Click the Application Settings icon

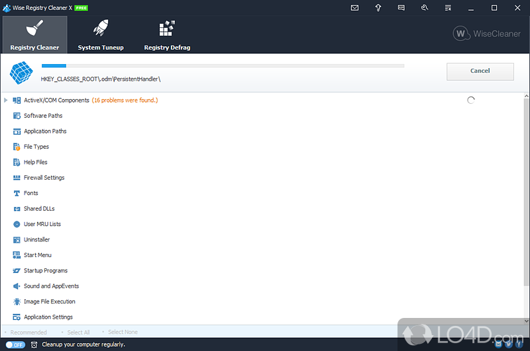(x=17, y=317)
